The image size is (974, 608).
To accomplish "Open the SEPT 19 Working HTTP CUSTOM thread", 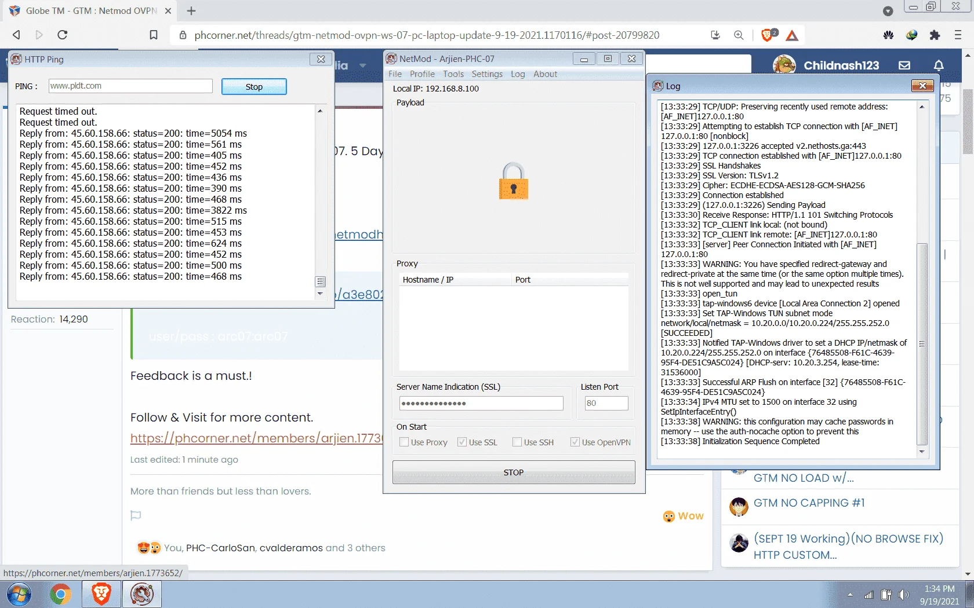I will tap(848, 547).
